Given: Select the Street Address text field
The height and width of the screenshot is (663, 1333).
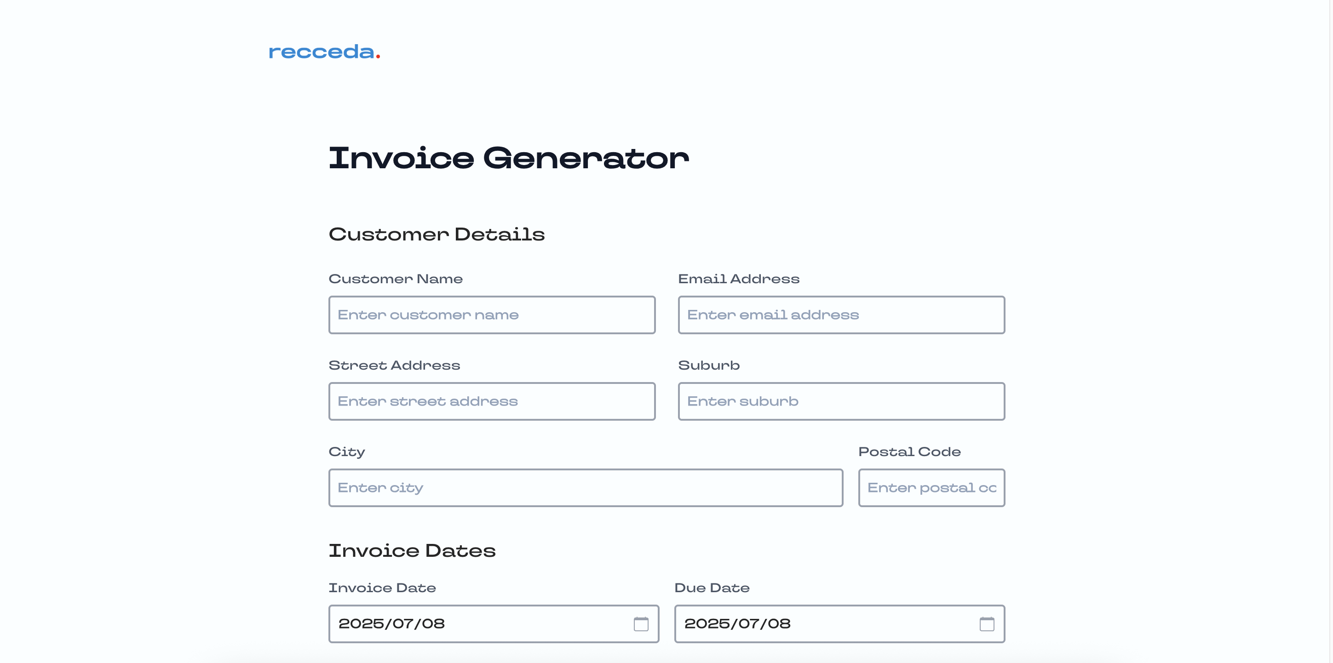Looking at the screenshot, I should pyautogui.click(x=492, y=401).
